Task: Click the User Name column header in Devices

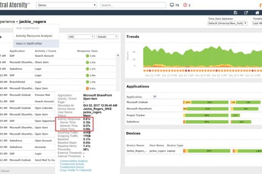Action: click(x=157, y=145)
